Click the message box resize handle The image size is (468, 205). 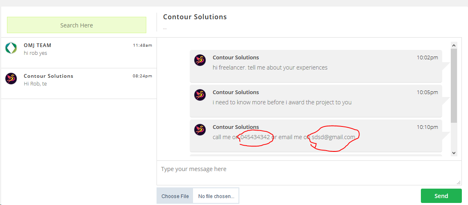click(459, 182)
